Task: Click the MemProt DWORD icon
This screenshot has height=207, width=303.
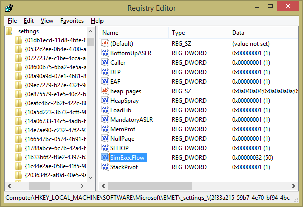Action: click(105, 129)
